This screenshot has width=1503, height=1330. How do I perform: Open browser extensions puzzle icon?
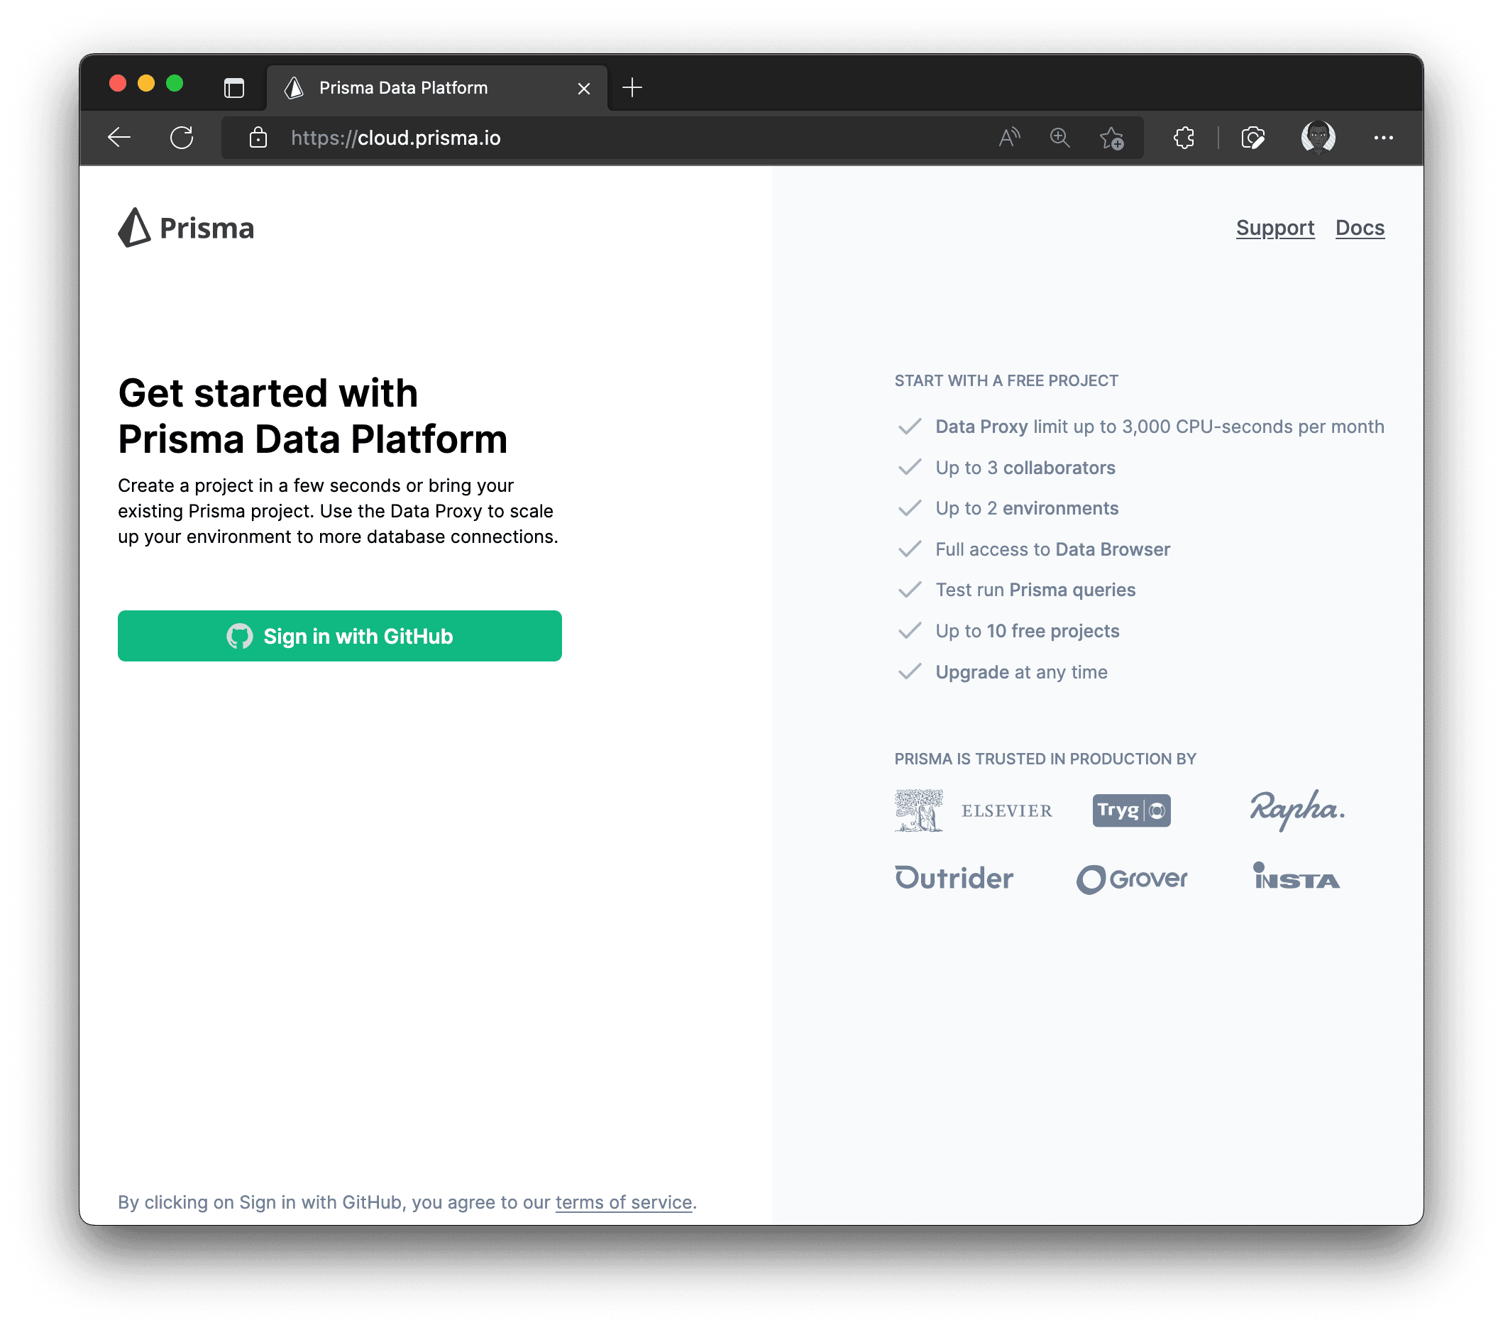coord(1184,138)
